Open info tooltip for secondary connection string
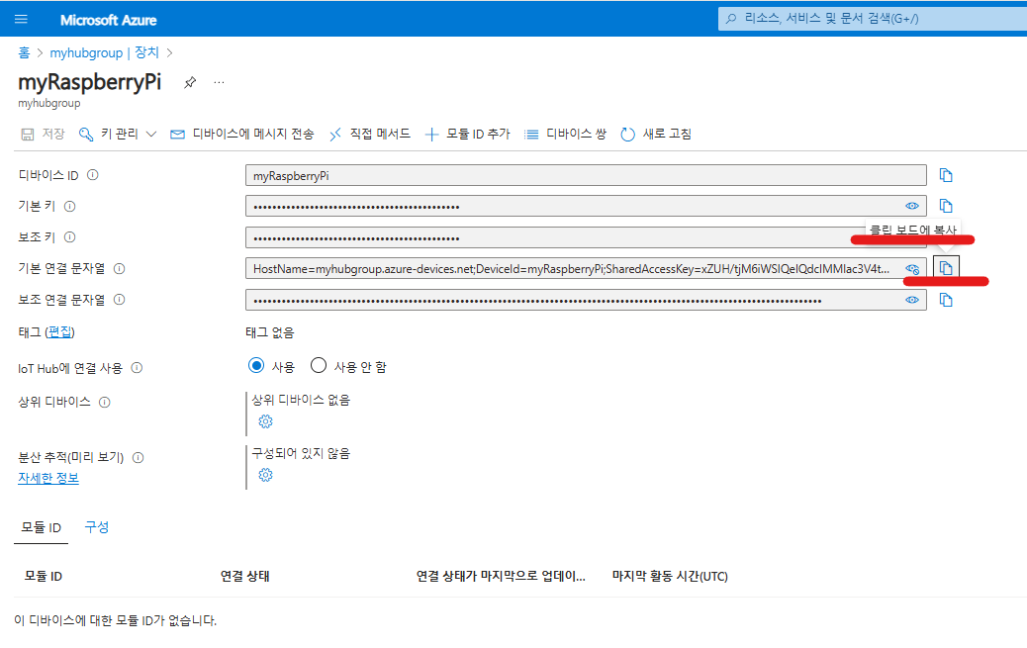This screenshot has width=1027, height=648. click(119, 300)
